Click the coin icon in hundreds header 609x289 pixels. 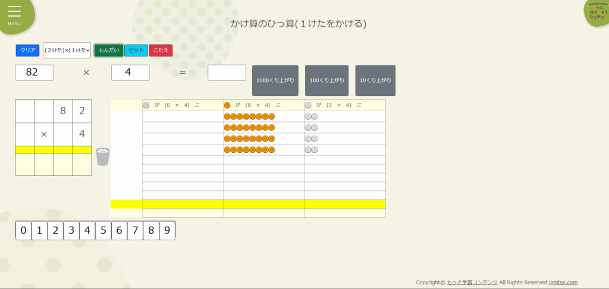146,105
